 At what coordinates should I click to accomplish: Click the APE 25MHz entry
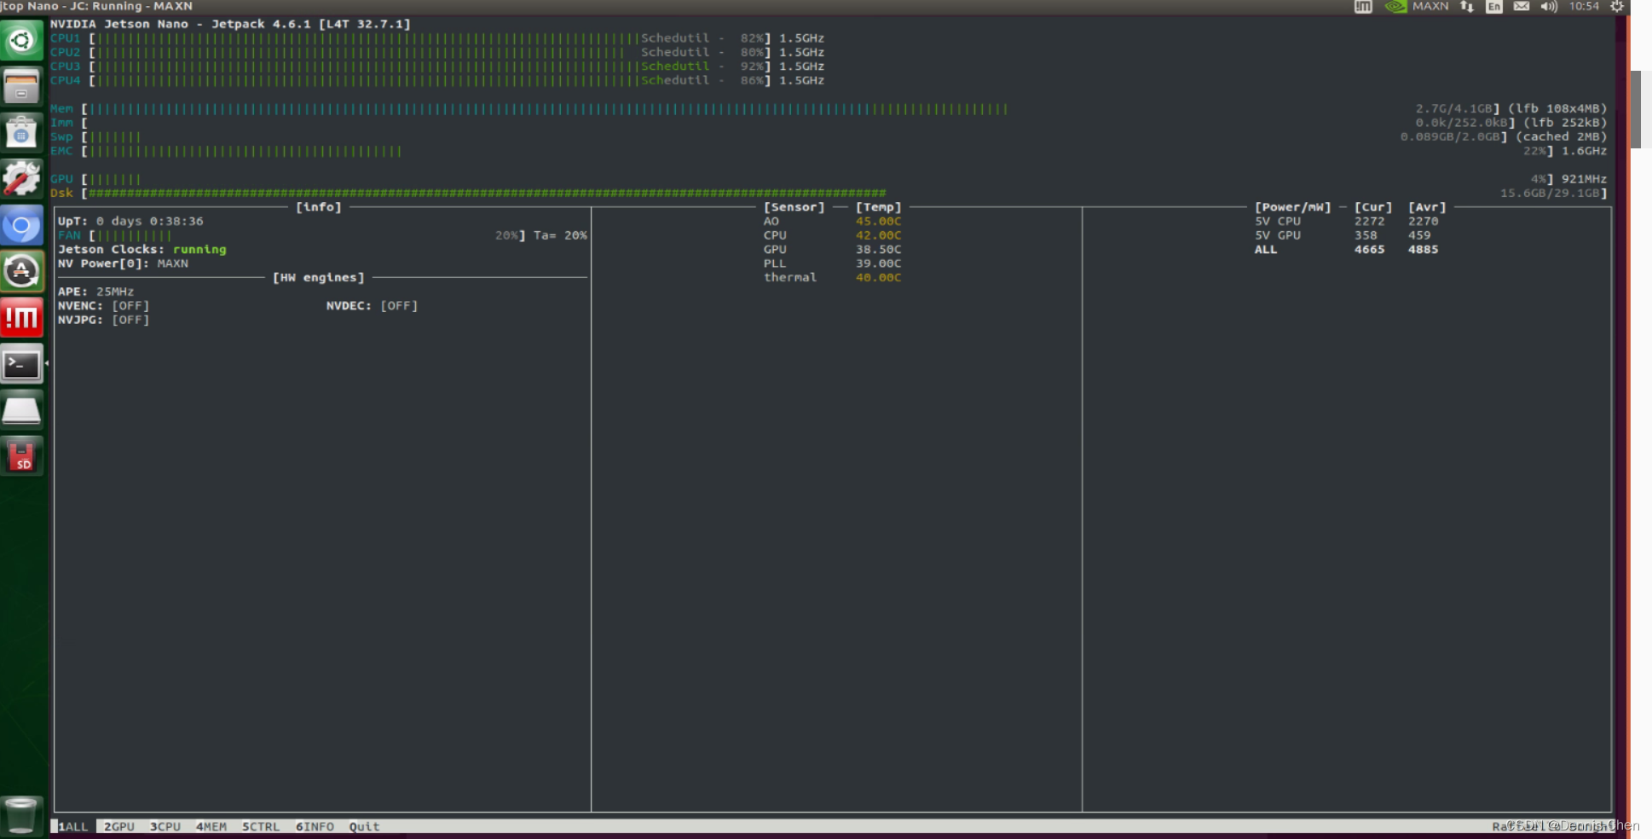click(95, 292)
